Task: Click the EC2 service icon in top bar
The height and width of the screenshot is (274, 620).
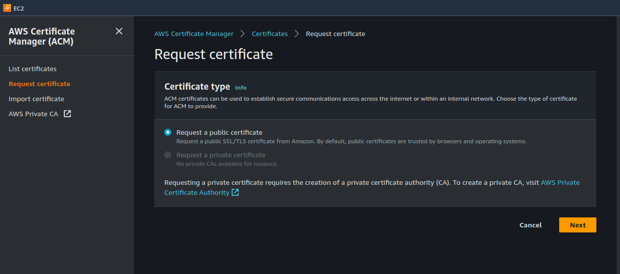Action: pyautogui.click(x=7, y=8)
